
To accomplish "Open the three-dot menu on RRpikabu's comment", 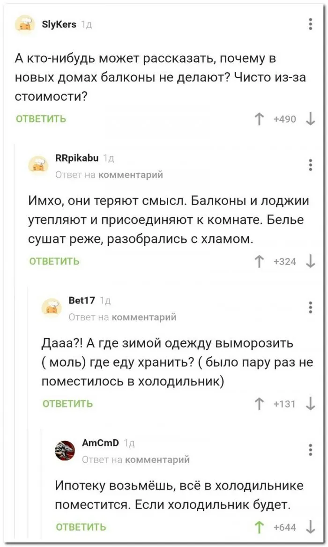I will [x=311, y=165].
